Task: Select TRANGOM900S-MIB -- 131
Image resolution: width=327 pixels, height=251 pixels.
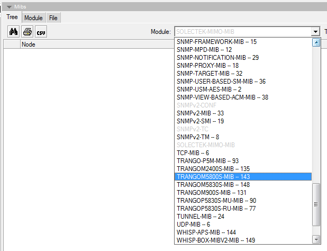Action: click(243, 192)
